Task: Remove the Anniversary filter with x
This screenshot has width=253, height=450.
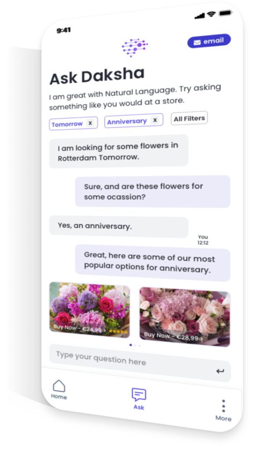Action: [155, 120]
